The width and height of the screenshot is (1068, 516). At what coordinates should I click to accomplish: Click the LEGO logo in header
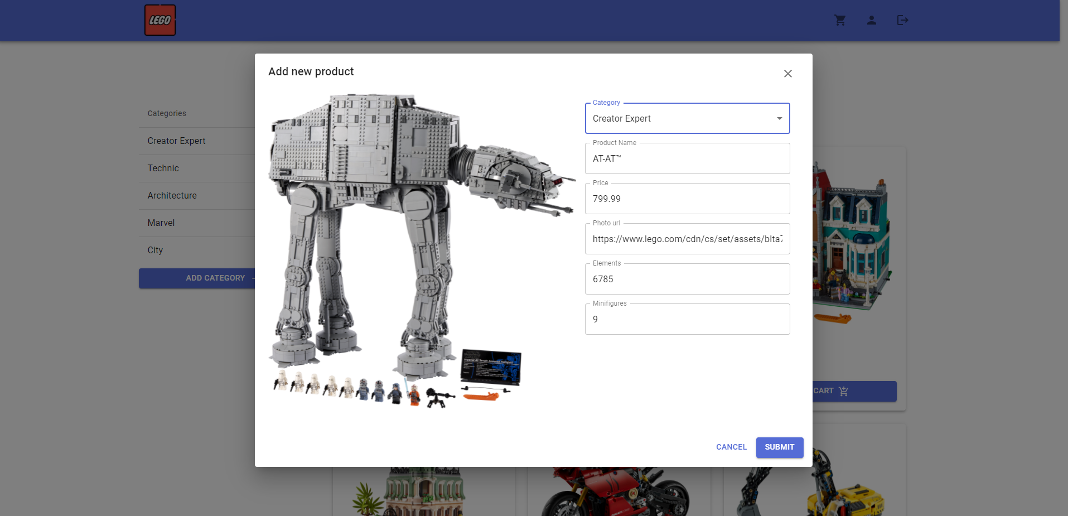160,20
